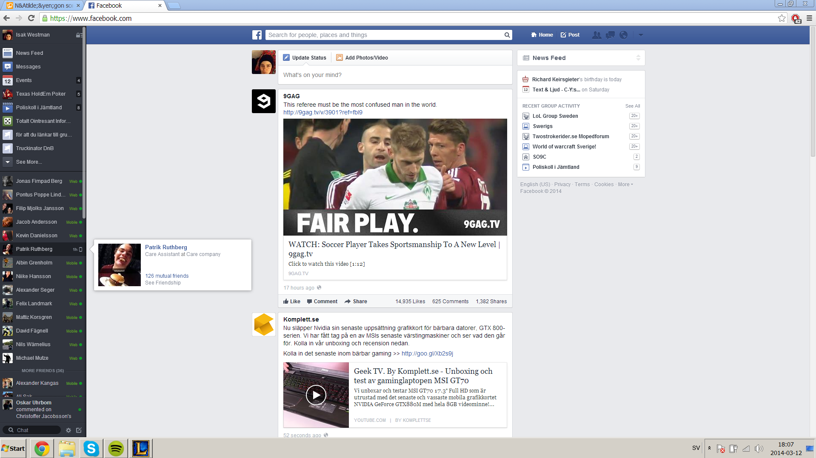Click Home button in top bar
The height and width of the screenshot is (458, 816).
(542, 35)
